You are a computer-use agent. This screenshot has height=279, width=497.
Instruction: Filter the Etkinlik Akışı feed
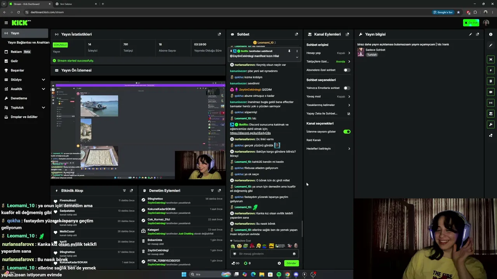click(124, 191)
